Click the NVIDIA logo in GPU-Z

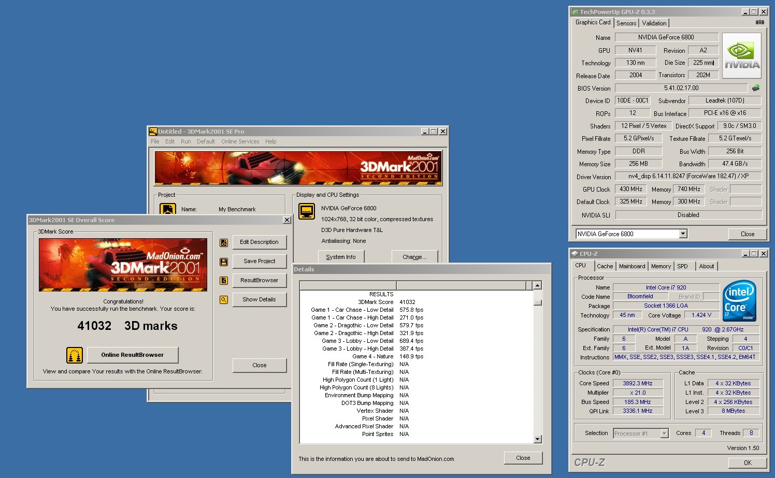click(x=742, y=56)
